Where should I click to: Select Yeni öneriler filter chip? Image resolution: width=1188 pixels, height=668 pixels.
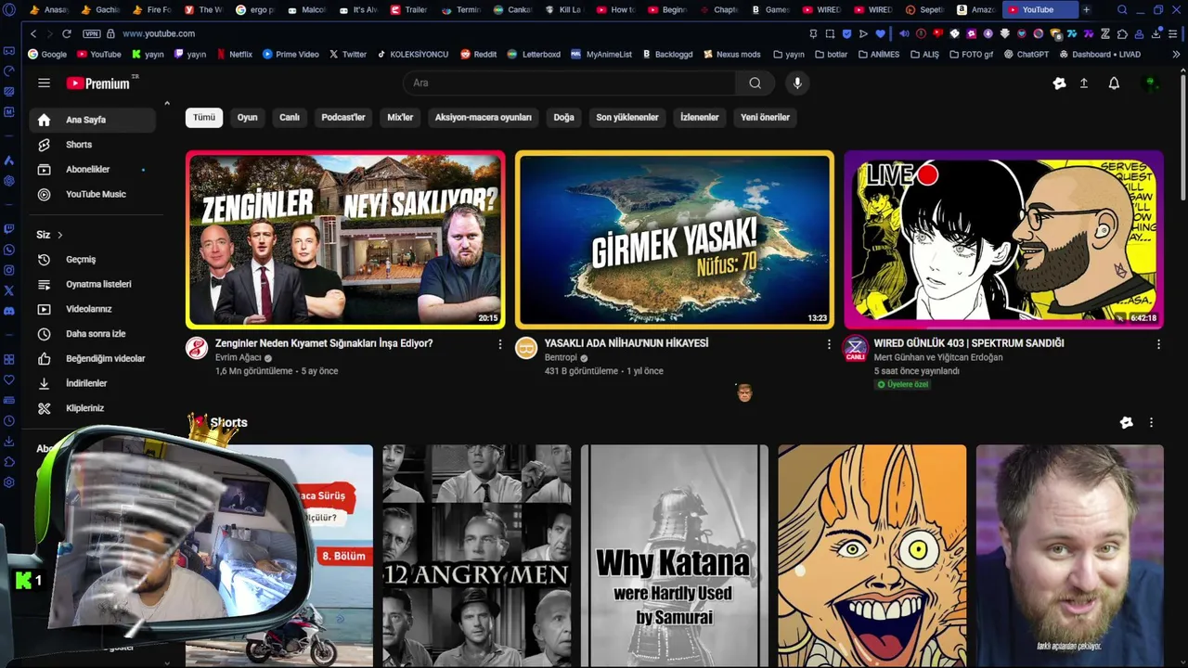point(766,117)
